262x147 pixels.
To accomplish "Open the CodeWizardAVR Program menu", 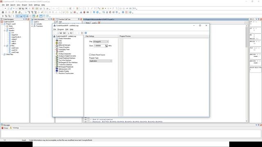I will [x=61, y=29].
